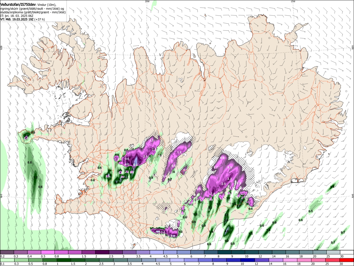Screen dimensions: 354x266
Task: Click the white 2.4 snowfall value
Action: (213, 194)
